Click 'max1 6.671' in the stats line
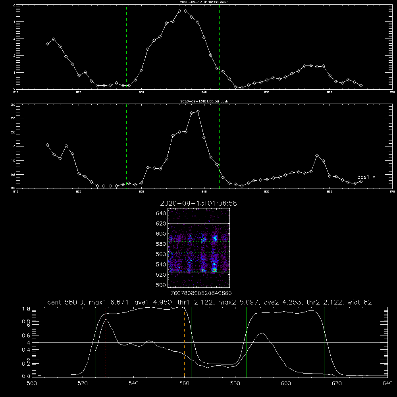The image size is (397, 397). pos(109,302)
